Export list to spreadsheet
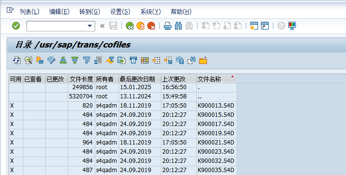Image resolution: width=346 pixels, height=175 pixels. tap(98, 60)
